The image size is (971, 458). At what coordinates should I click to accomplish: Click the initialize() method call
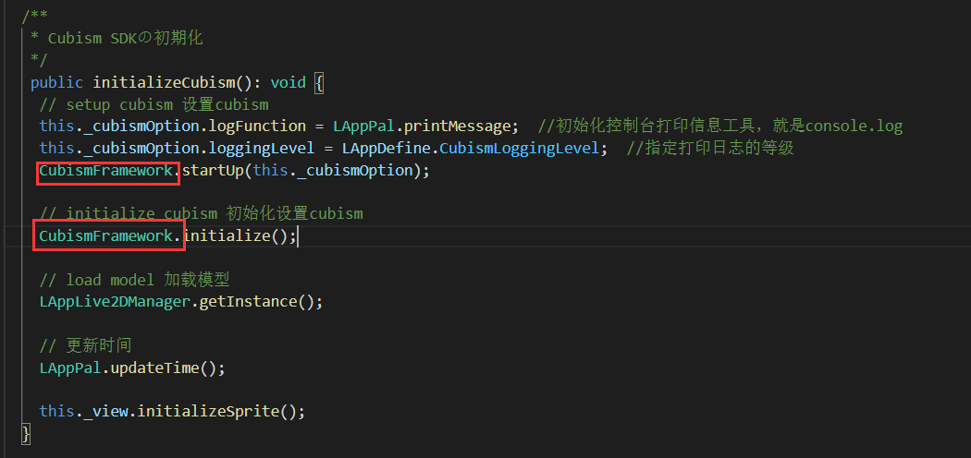tap(240, 235)
